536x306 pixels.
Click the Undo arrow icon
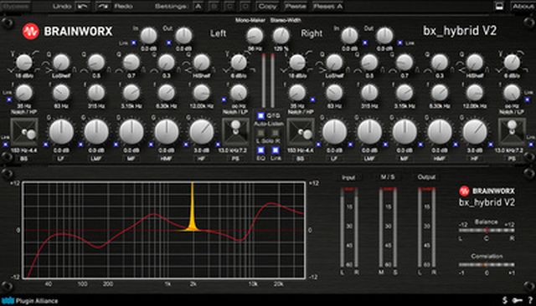click(x=83, y=7)
